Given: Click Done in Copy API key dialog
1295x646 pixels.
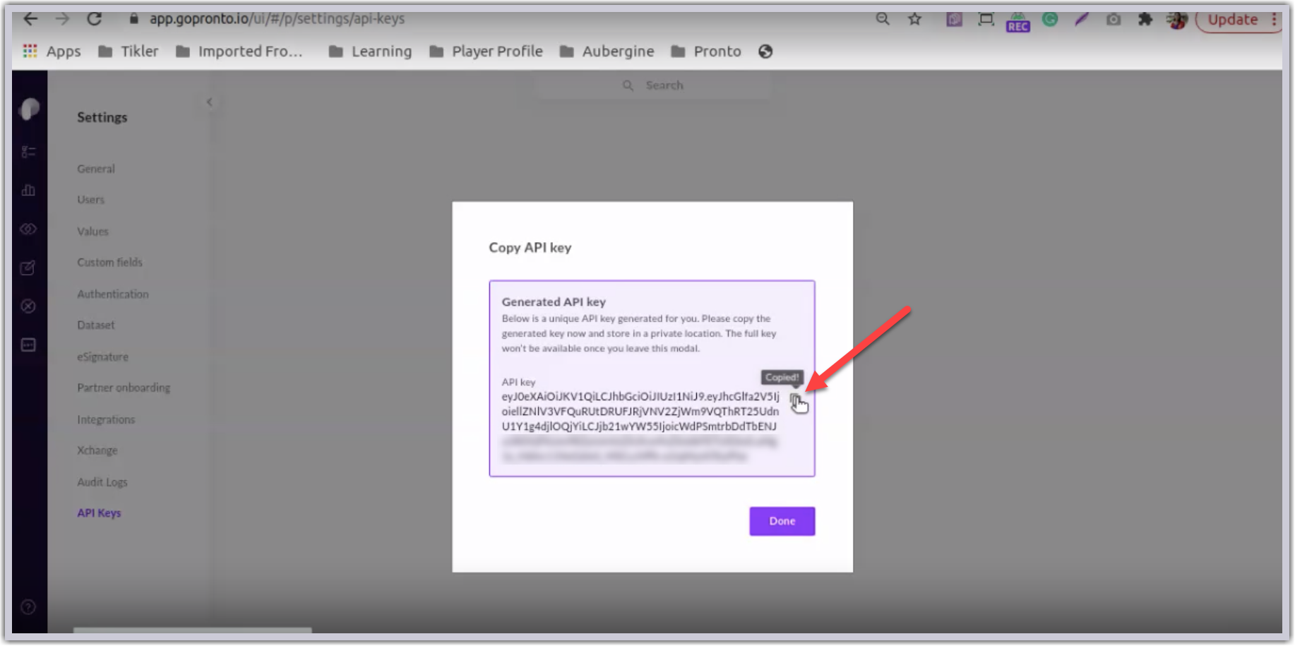Looking at the screenshot, I should click(x=782, y=521).
